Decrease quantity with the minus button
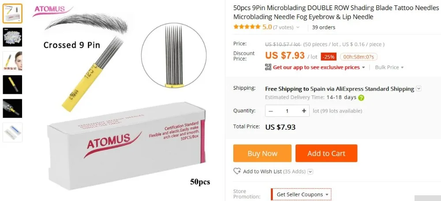This screenshot has width=441, height=201. [271, 111]
